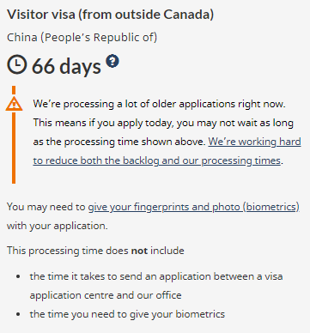Click the bullet about giving your biometrics
Image resolution: width=310 pixels, height=333 pixels.
pos(127,314)
